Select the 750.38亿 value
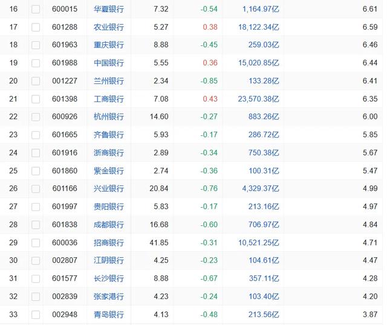The image size is (387, 325). 264,153
